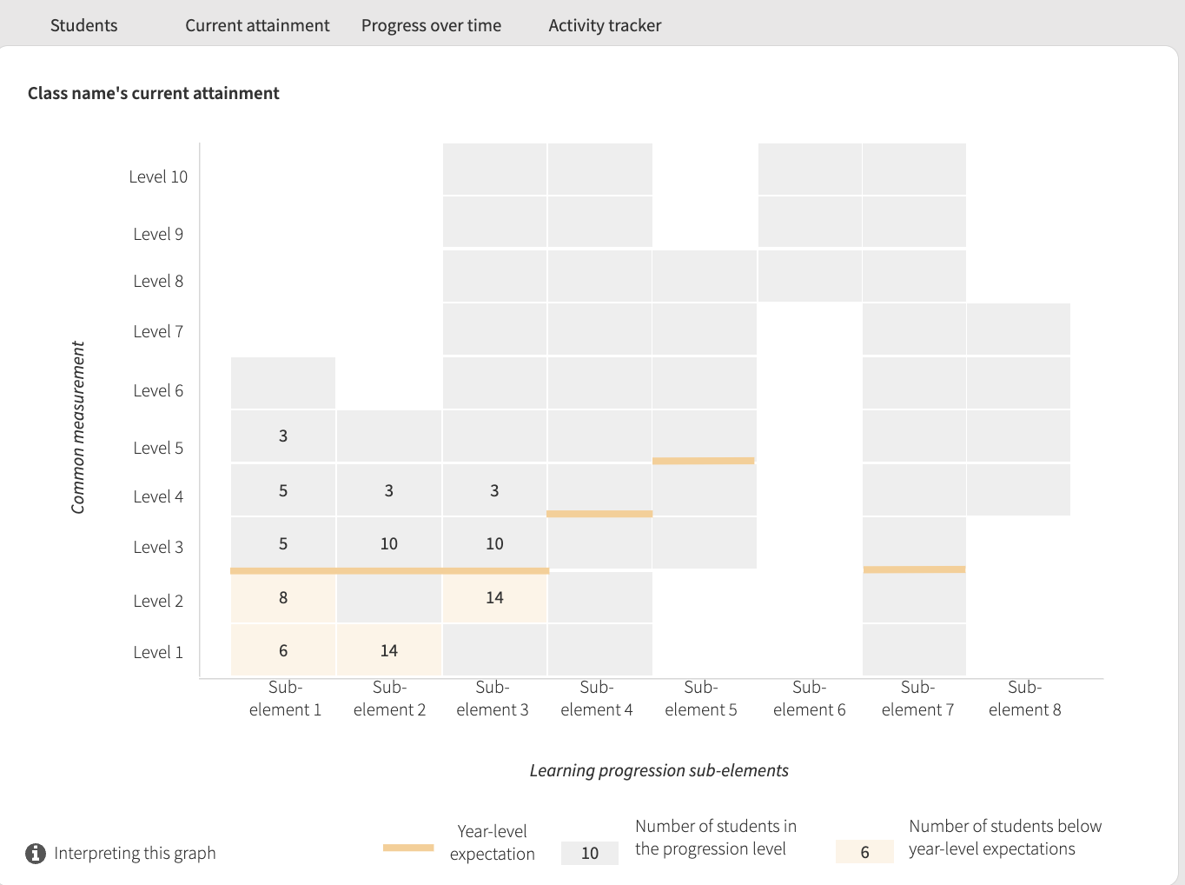The height and width of the screenshot is (885, 1185).
Task: Open the Interpreting this graph link
Action: point(135,854)
